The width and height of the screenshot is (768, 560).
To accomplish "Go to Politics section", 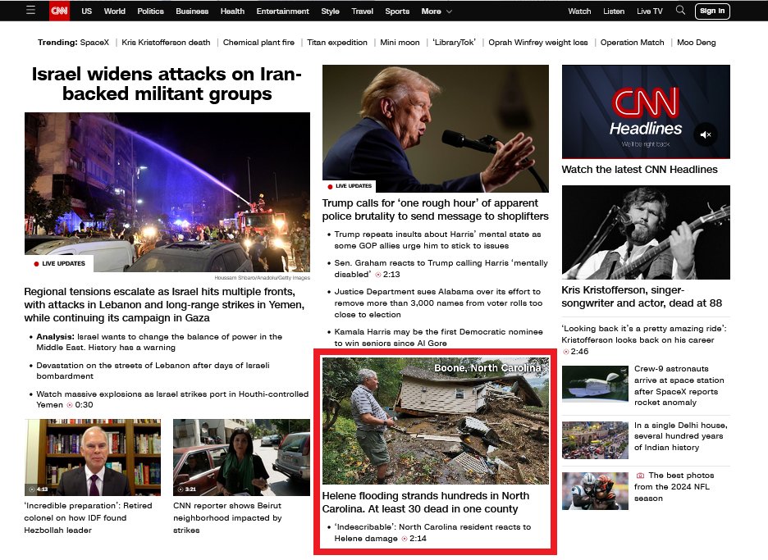I will point(150,11).
